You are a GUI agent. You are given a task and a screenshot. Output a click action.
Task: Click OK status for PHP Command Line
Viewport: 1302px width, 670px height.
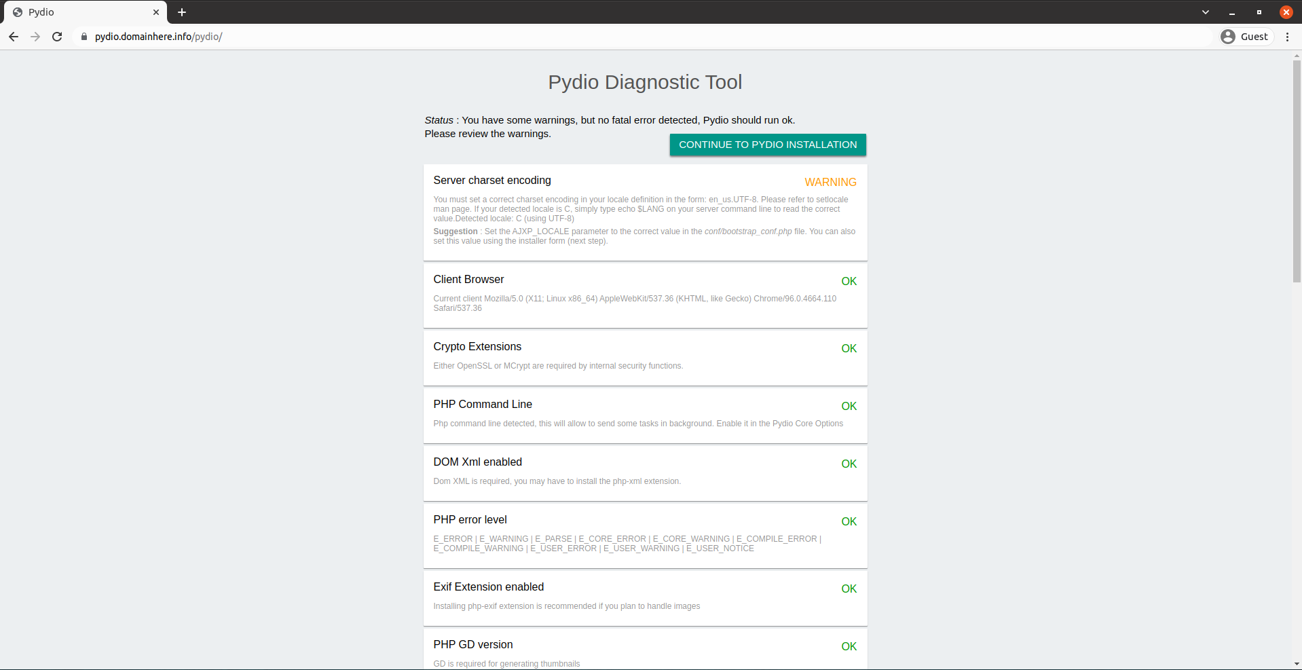pyautogui.click(x=849, y=406)
